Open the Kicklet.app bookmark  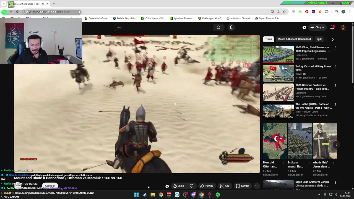point(210,19)
